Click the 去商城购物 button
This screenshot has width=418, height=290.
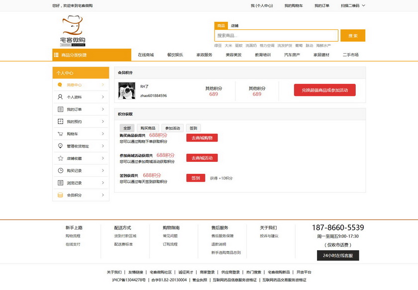202,138
